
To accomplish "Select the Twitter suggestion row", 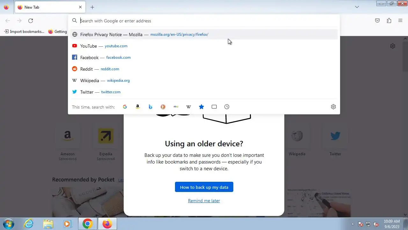I will [204, 92].
